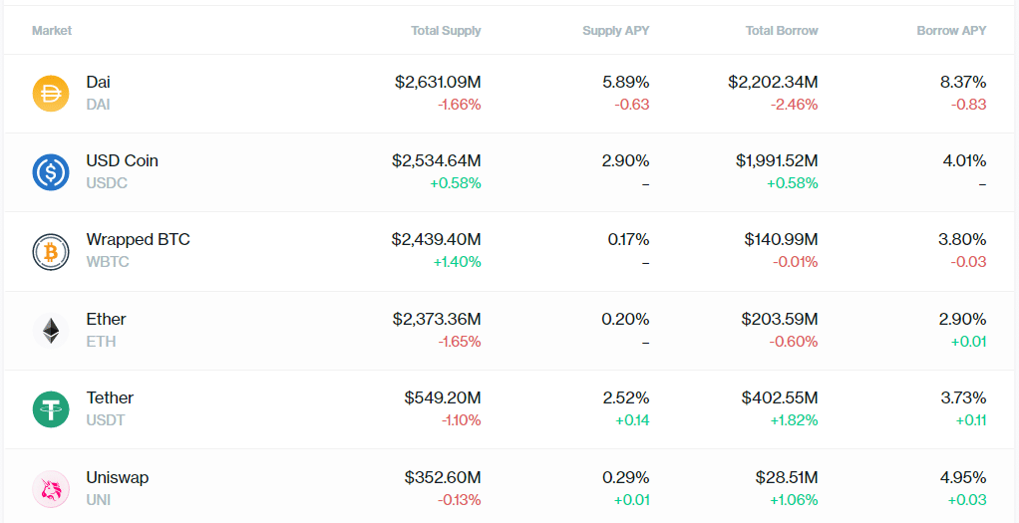Click Ether borrow change -0.60%
The image size is (1019, 523).
(x=794, y=341)
